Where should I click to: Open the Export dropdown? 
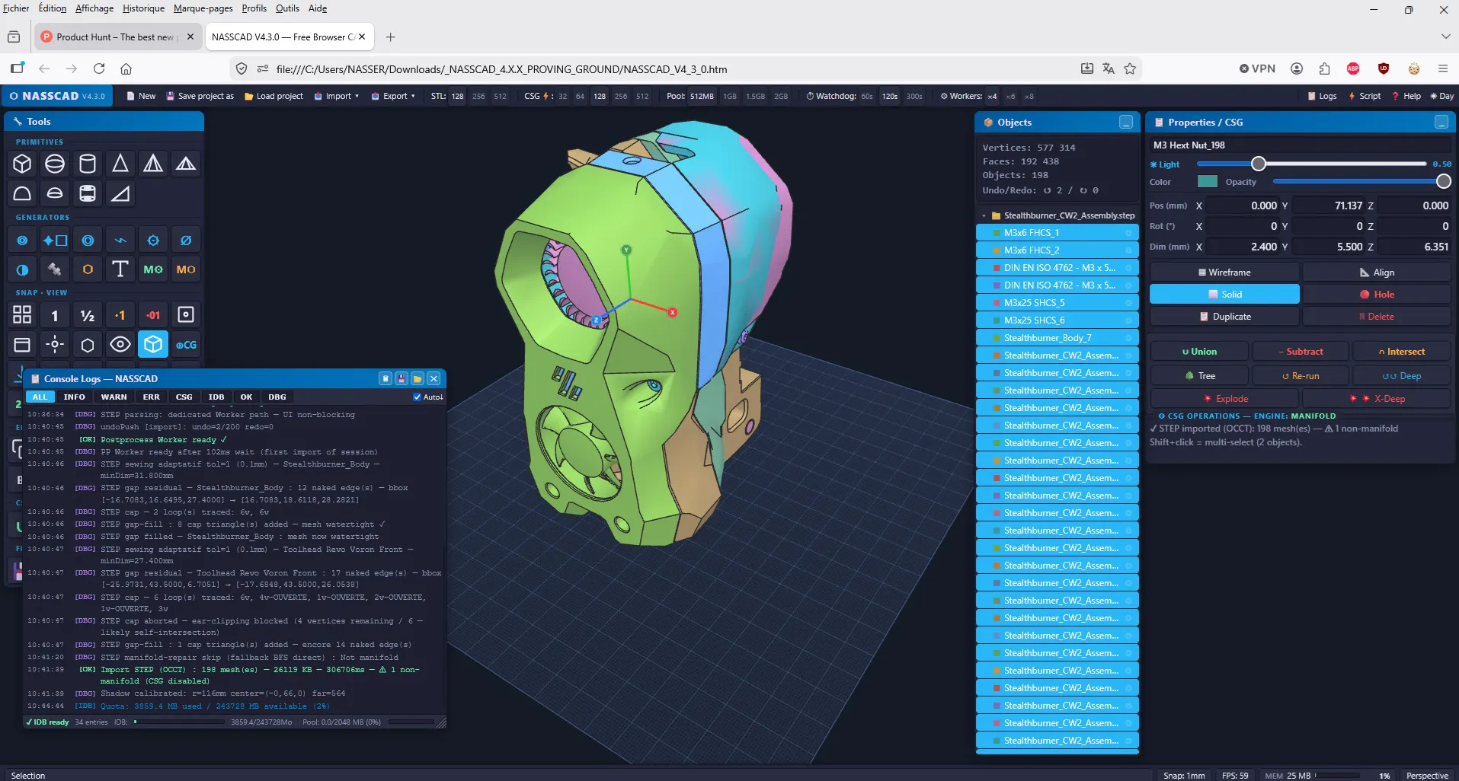point(393,96)
